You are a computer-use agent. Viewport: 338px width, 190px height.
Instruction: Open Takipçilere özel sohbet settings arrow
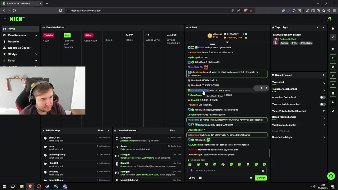pyautogui.click(x=324, y=90)
